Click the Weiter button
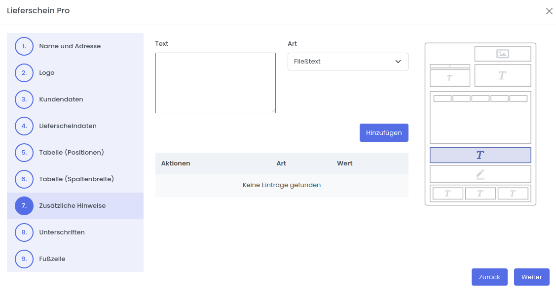 click(531, 277)
